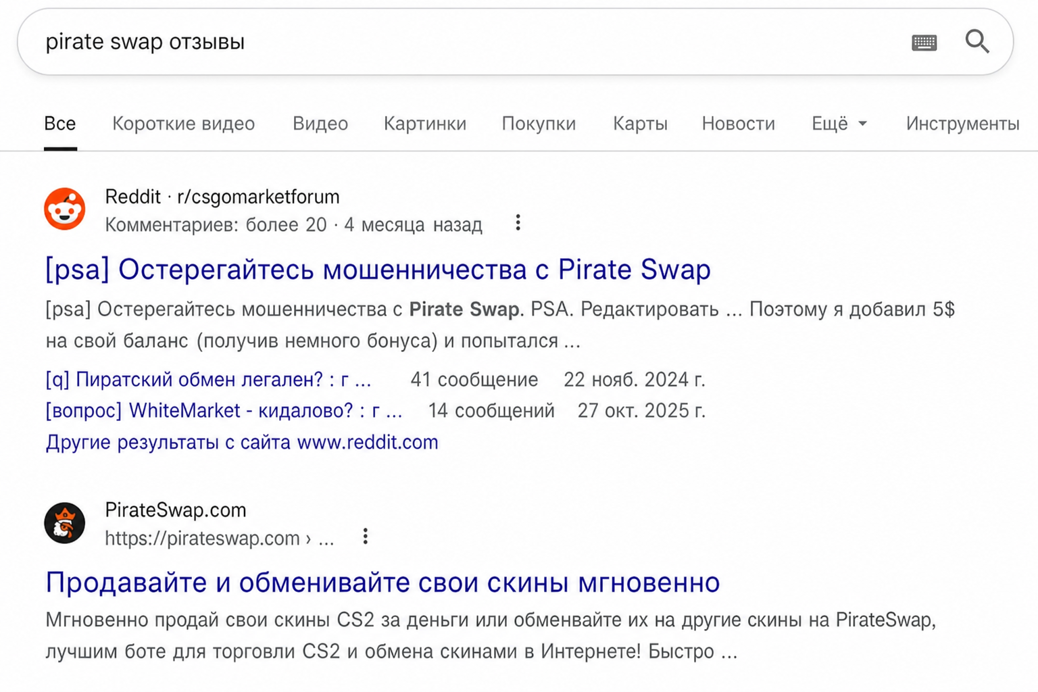Click the PirateSwap result snippet description
Viewport: 1038px width, 692px height.
pyautogui.click(x=491, y=636)
